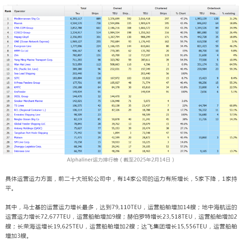The height and width of the screenshot is (242, 242).
Task: Open the SITC operator link
Action: point(17,78)
